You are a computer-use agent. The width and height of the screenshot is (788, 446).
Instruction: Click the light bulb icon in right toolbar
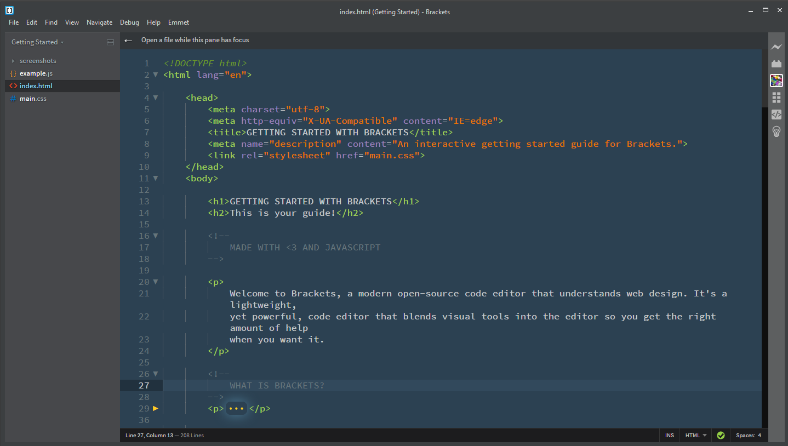[776, 131]
